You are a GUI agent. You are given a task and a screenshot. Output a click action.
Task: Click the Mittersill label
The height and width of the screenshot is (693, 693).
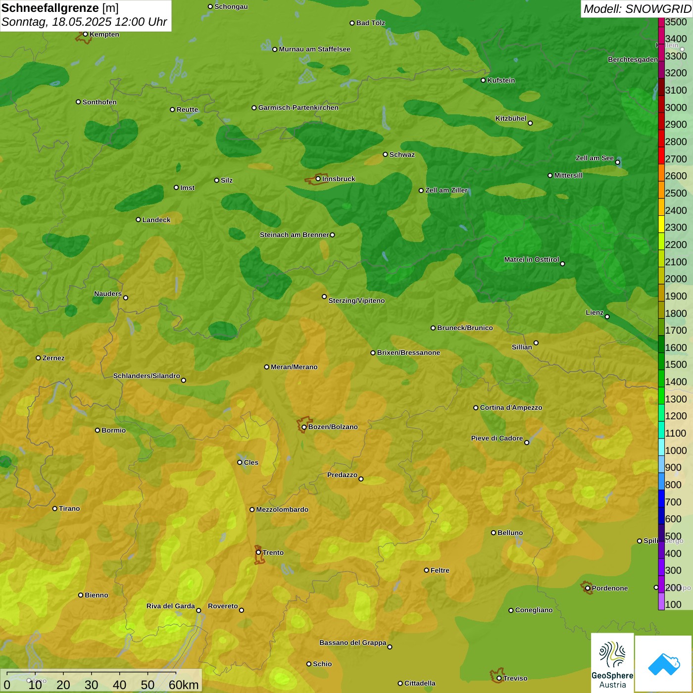[568, 175]
